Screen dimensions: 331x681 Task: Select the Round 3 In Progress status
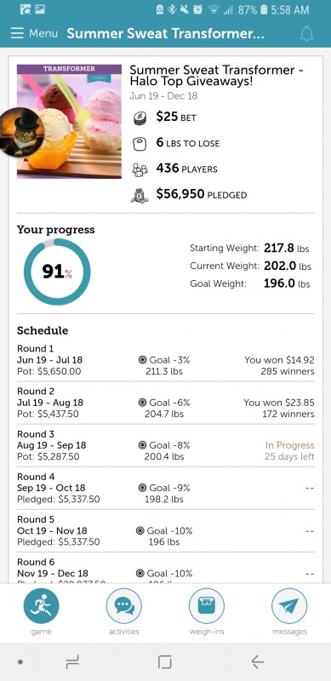(x=290, y=445)
